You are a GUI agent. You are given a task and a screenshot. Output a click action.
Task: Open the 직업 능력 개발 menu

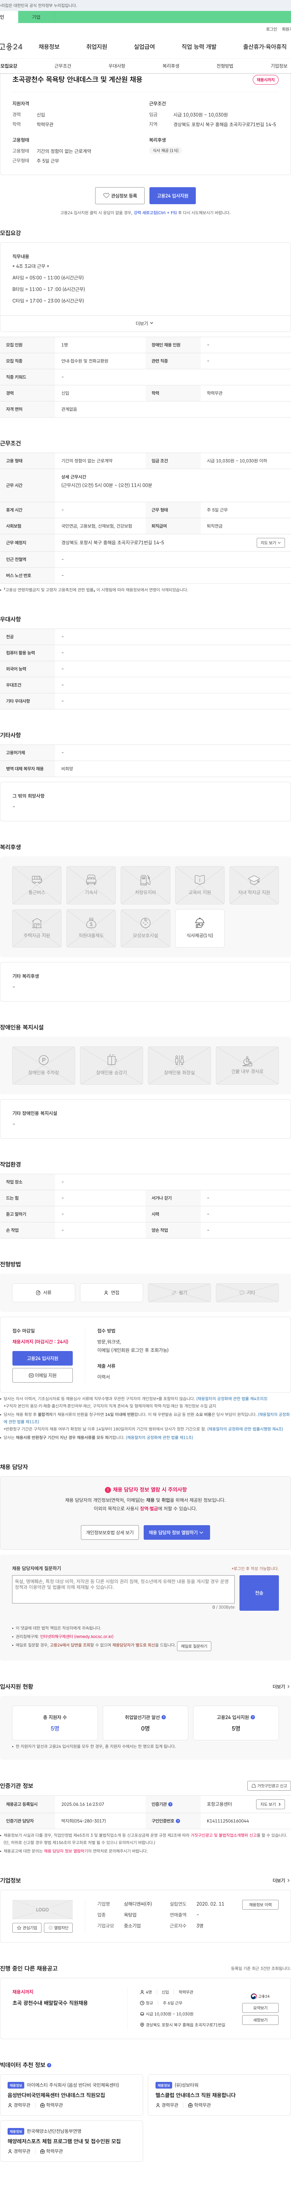(x=199, y=47)
